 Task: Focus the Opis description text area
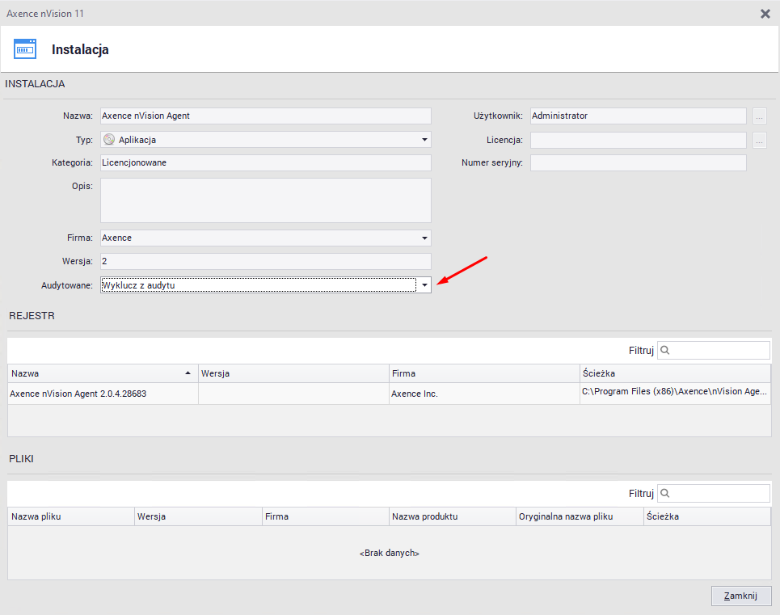coord(265,200)
